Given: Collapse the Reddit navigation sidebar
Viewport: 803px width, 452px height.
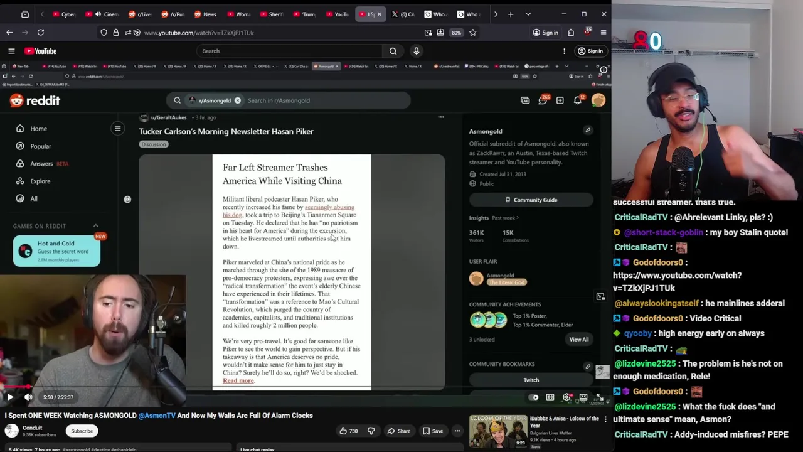Looking at the screenshot, I should [x=117, y=129].
